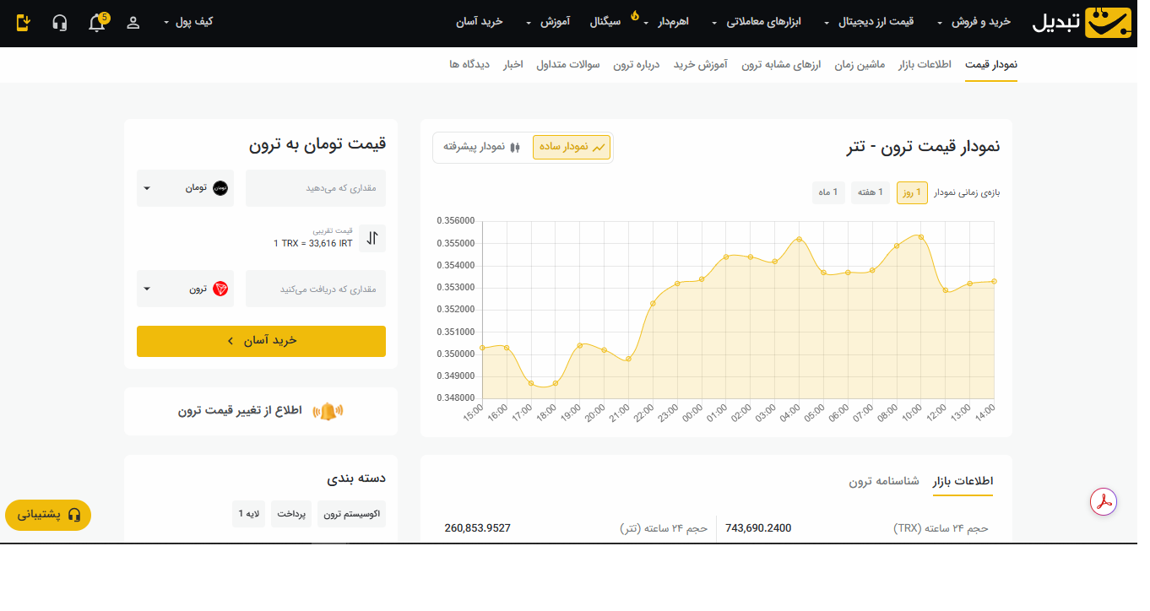Click the پشتیبانی support chat button
The height and width of the screenshot is (611, 1150).
point(48,515)
